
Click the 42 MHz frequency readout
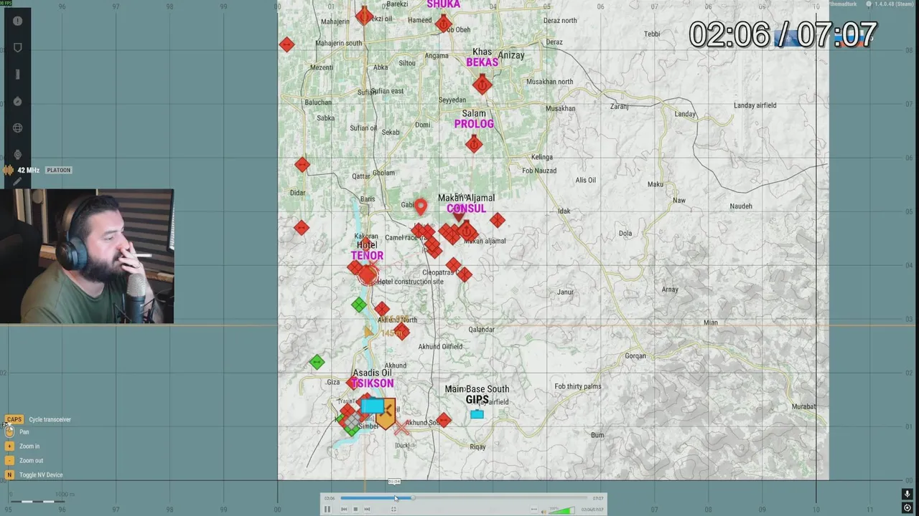click(x=29, y=170)
